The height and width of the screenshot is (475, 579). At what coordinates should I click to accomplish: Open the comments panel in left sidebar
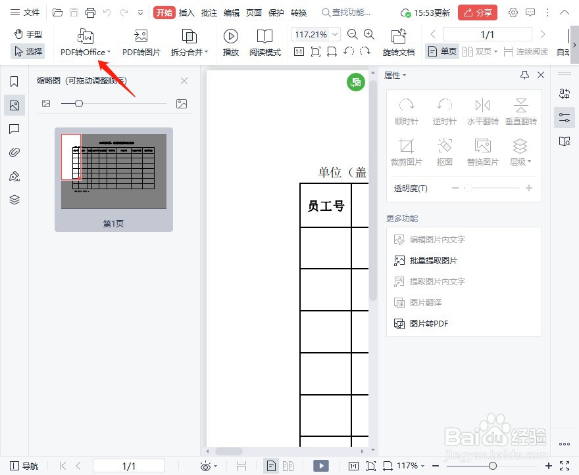[x=14, y=129]
